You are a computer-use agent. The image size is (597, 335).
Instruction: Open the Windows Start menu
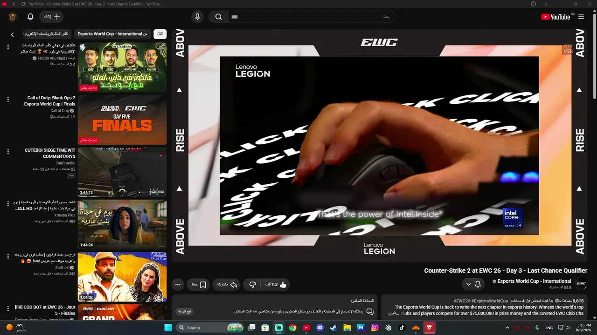pyautogui.click(x=168, y=328)
